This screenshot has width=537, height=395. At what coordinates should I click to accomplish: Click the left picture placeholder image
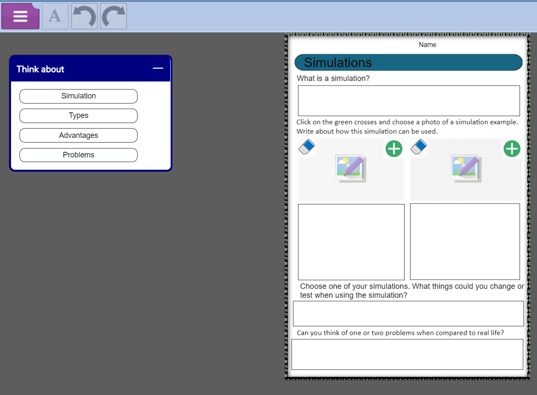coord(351,169)
